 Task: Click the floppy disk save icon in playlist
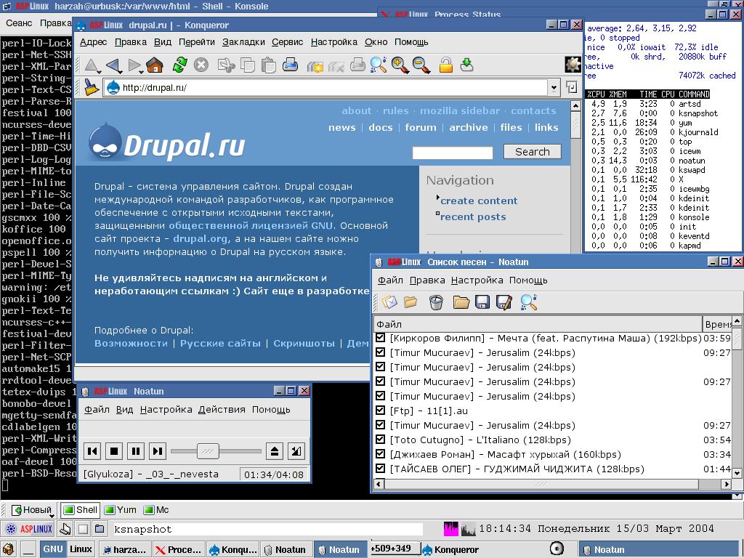click(x=482, y=302)
